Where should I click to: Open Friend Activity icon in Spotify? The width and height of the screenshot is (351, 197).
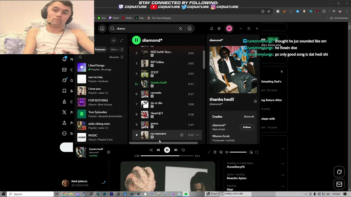coord(219,28)
